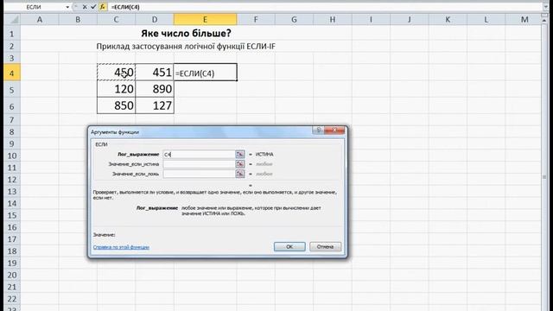Open the Name Box dropdown arrow

click(67, 7)
